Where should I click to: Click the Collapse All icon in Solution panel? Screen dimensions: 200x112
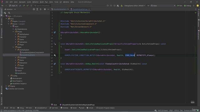[41, 9]
